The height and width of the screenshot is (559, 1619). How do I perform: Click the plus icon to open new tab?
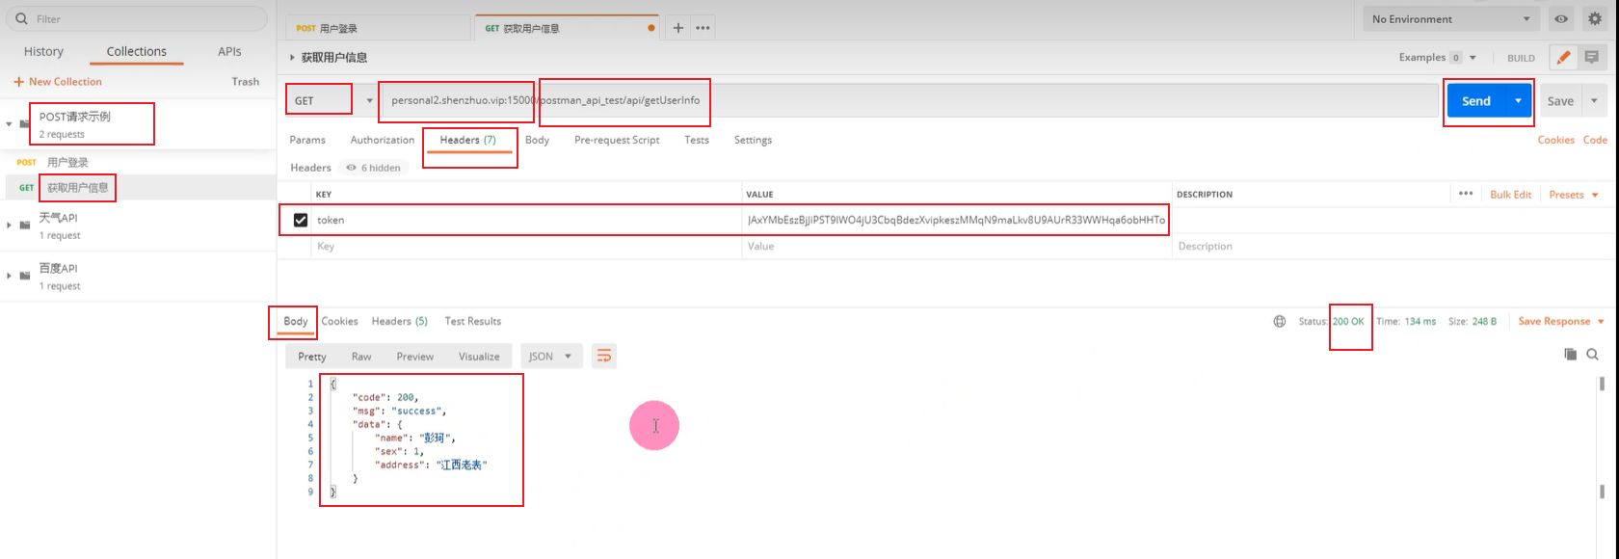(677, 28)
